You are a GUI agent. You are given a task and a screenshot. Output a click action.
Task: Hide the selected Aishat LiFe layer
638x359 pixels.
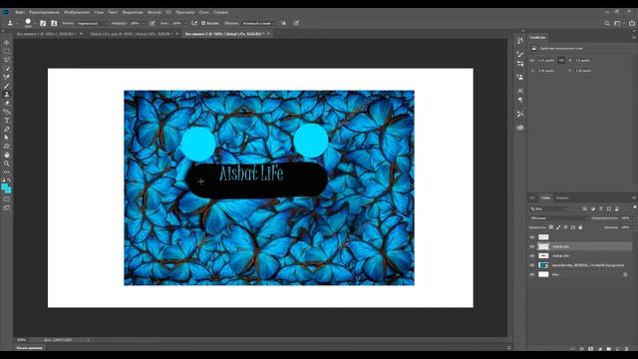point(532,246)
